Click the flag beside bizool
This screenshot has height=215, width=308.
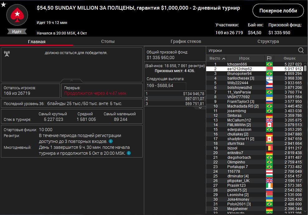point(269,148)
